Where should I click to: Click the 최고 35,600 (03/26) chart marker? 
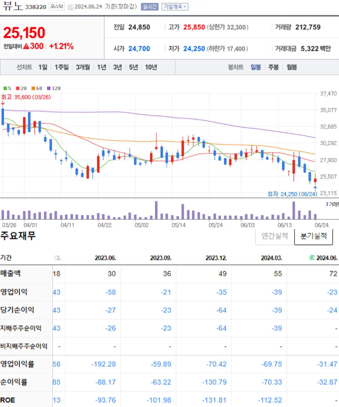click(26, 97)
